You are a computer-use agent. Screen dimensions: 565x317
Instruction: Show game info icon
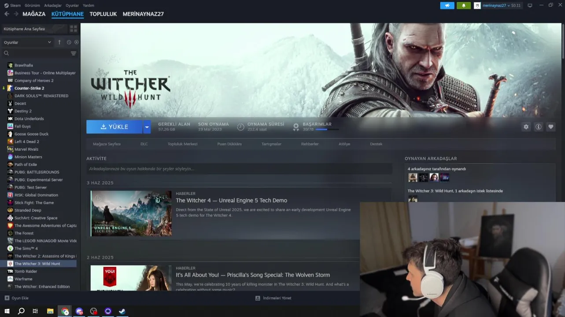538,127
